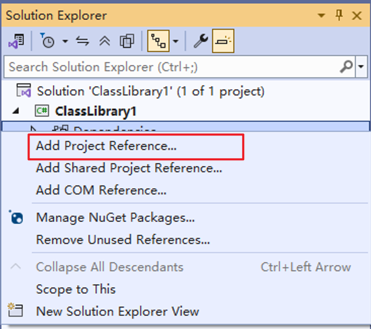371x329 pixels.
Task: Click Remove Unused References...
Action: pos(123,240)
